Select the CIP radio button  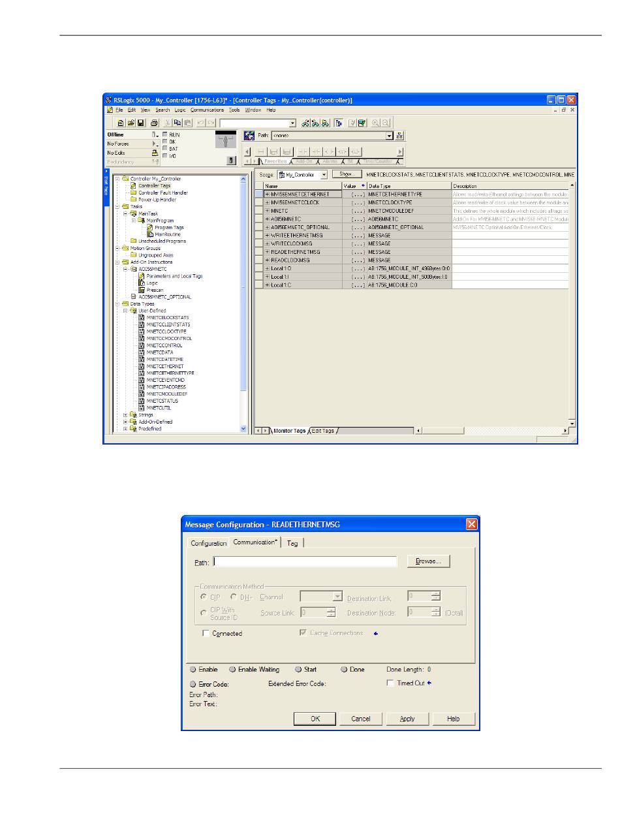(204, 597)
